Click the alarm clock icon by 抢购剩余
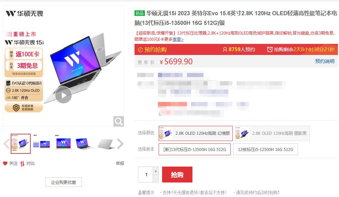339x197 pixels. (x=270, y=49)
